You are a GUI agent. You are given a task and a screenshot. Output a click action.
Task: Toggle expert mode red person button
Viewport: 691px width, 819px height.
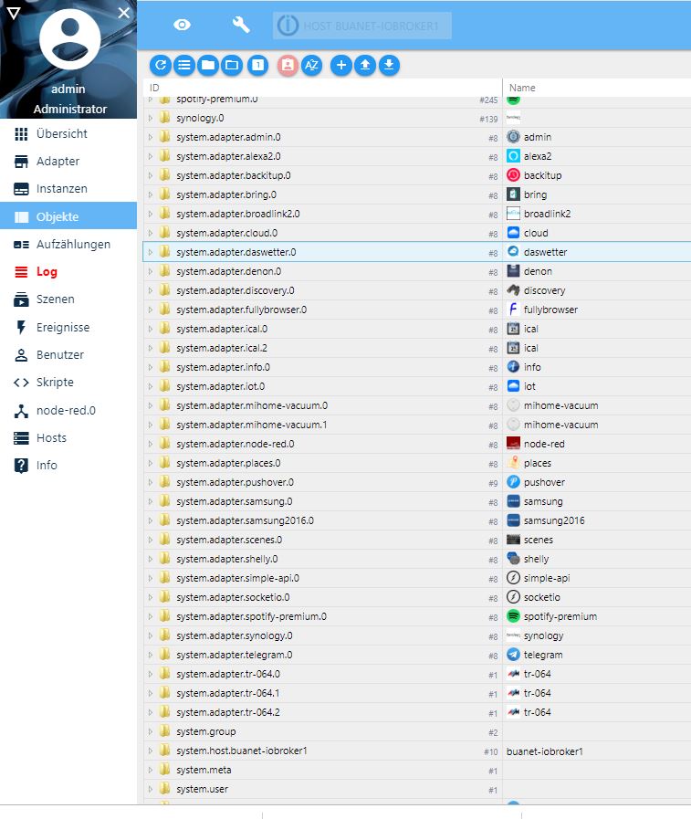(288, 65)
